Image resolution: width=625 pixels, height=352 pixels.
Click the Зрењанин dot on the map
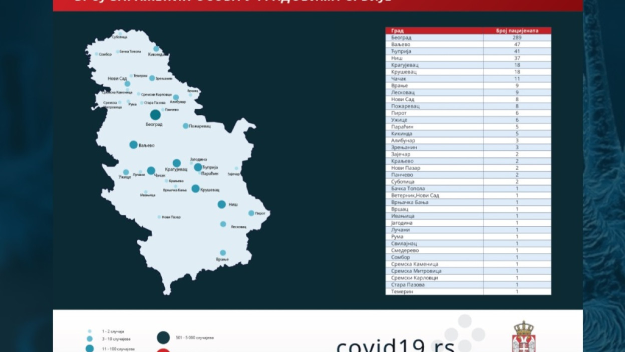(152, 78)
